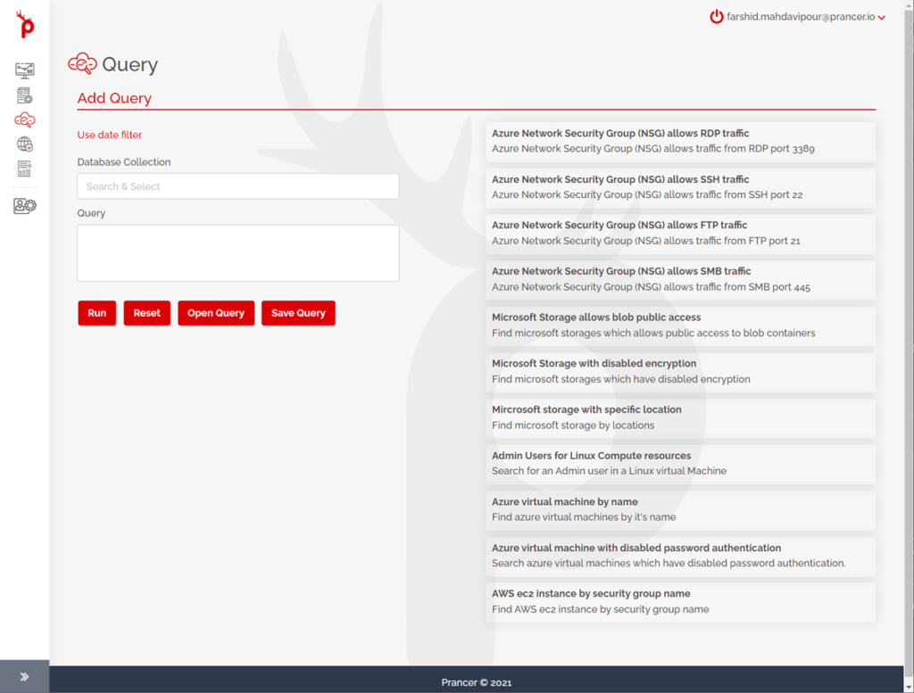Click inside the Query text area

(x=237, y=253)
